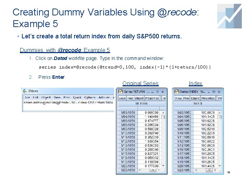Maximize the RETURN series window
The width and height of the screenshot is (247, 185).
157,92
